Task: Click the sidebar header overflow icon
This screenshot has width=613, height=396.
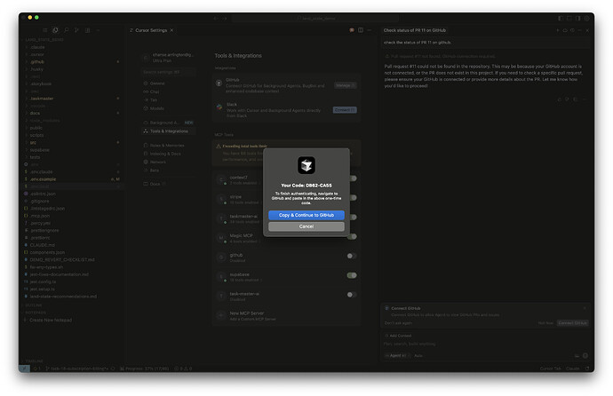Action: pos(98,30)
